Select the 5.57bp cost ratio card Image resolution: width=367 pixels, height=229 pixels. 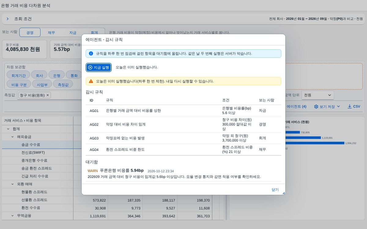coord(66,49)
